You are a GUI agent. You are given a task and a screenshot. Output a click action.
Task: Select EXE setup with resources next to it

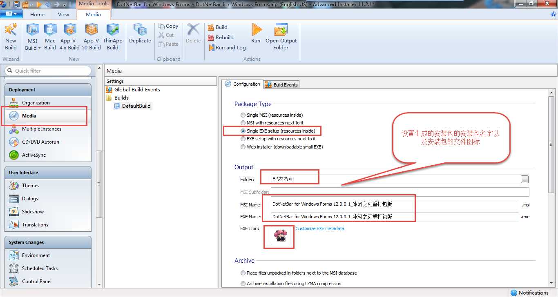(278, 139)
